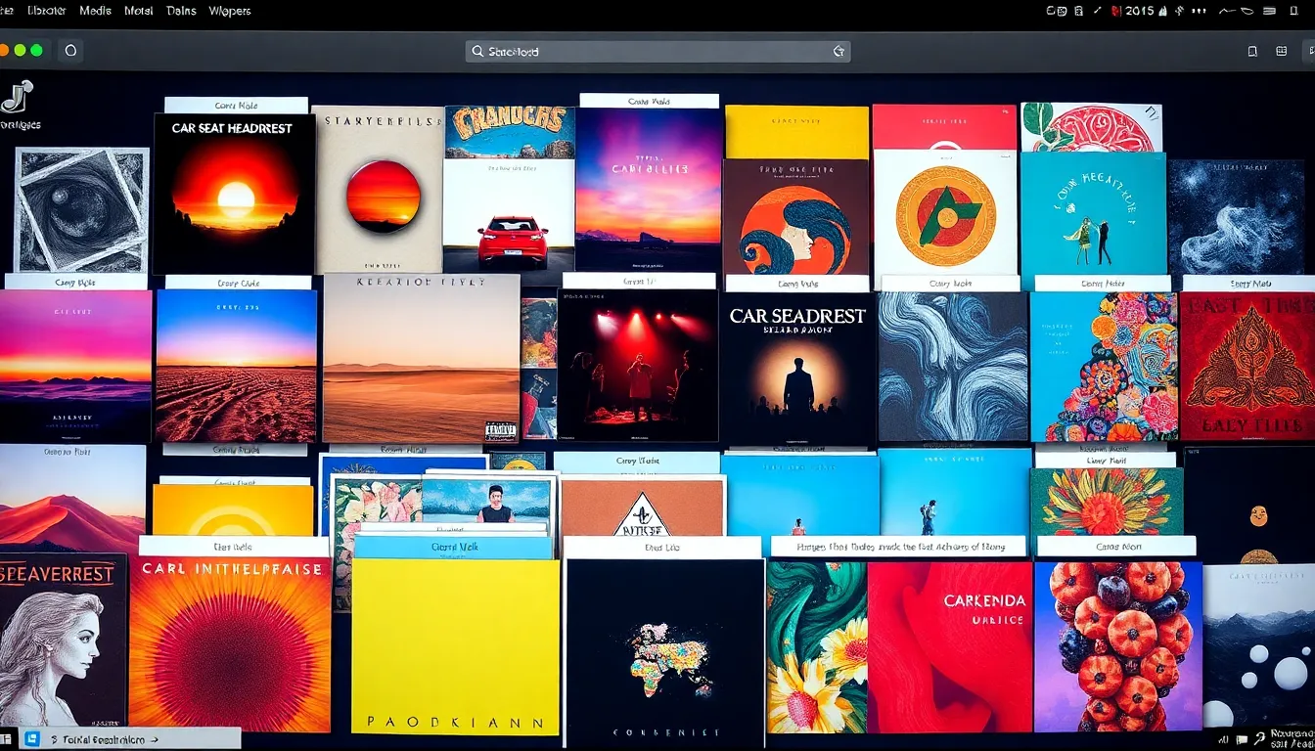1315x751 pixels.
Task: Open the colorful floral album on a blue background
Action: [x=1104, y=367]
